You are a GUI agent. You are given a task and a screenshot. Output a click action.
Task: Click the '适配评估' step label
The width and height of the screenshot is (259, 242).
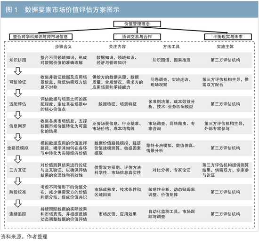click(18, 104)
